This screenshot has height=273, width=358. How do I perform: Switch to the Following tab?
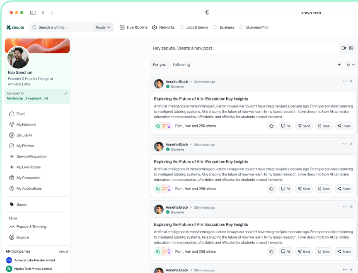coord(181,65)
